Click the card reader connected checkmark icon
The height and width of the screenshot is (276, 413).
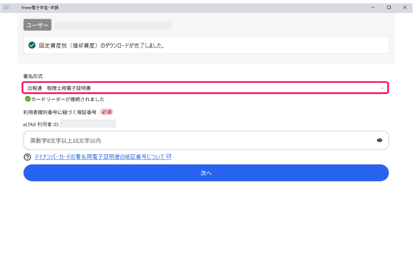[28, 99]
